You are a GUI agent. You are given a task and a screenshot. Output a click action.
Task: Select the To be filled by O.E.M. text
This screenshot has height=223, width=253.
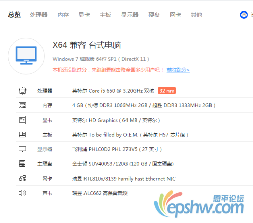click(x=130, y=135)
